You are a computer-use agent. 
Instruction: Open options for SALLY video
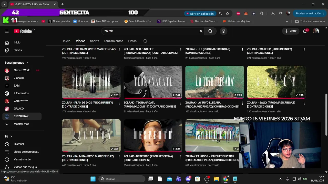point(304,103)
